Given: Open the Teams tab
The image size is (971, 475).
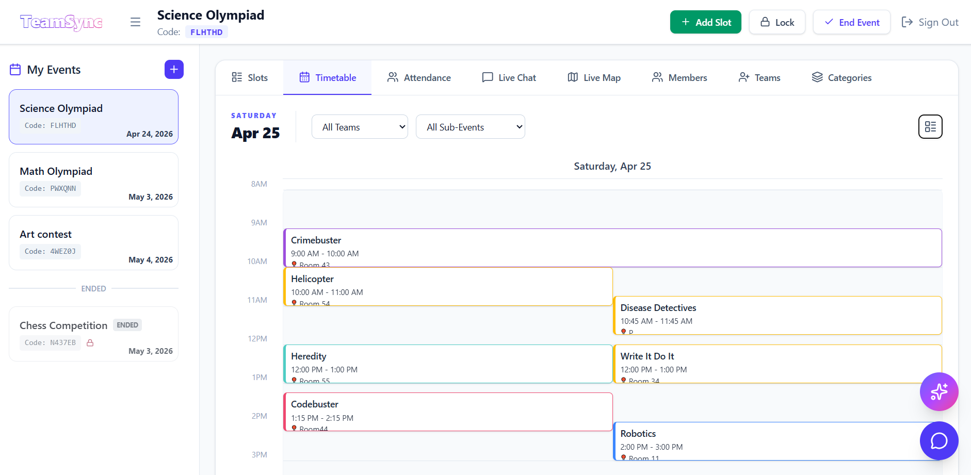Looking at the screenshot, I should (x=759, y=78).
